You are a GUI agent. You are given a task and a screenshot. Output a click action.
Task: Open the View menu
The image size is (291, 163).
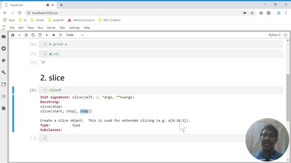tap(30, 28)
